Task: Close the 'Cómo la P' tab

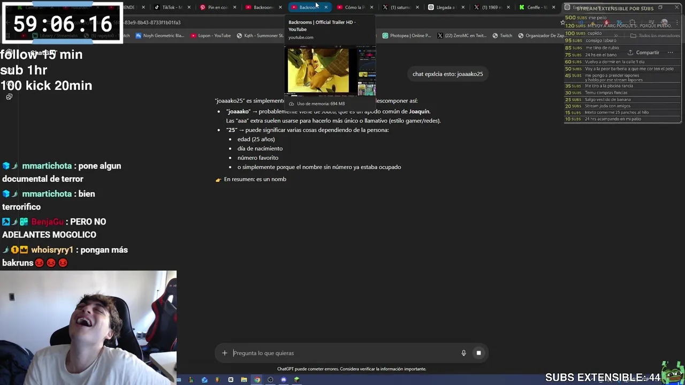Action: 371,7
